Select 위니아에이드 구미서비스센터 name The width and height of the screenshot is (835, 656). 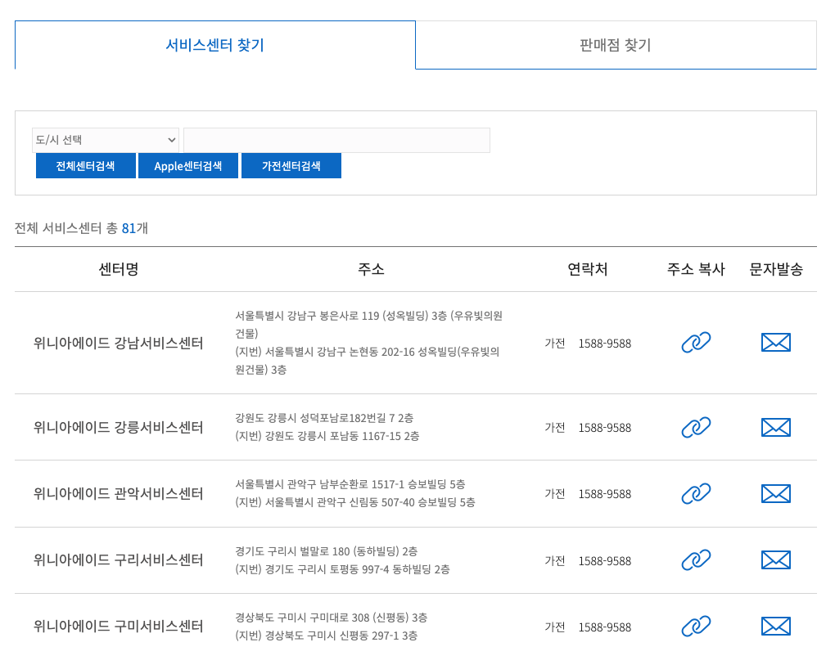pos(118,627)
